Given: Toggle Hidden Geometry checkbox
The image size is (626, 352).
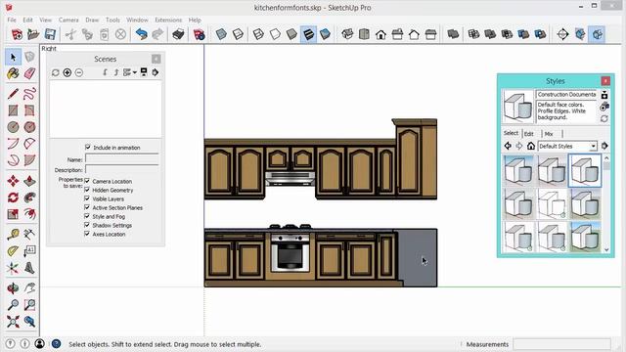Looking at the screenshot, I should (87, 190).
